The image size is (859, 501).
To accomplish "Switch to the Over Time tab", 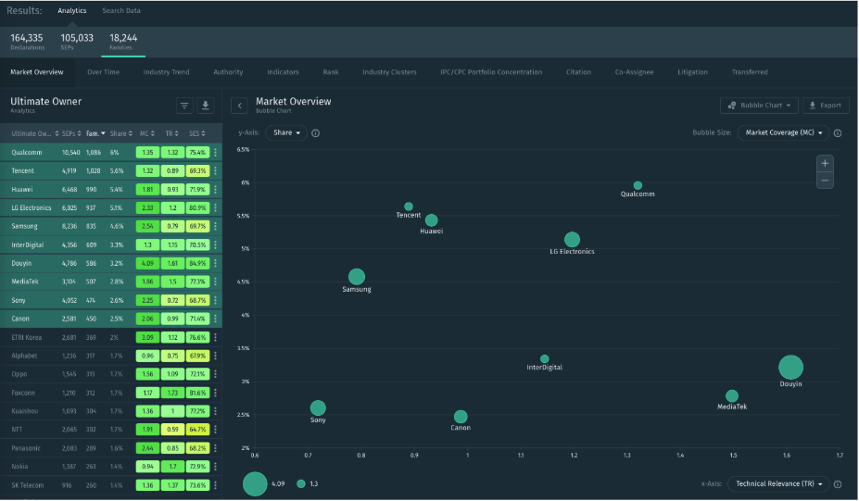I will 103,71.
